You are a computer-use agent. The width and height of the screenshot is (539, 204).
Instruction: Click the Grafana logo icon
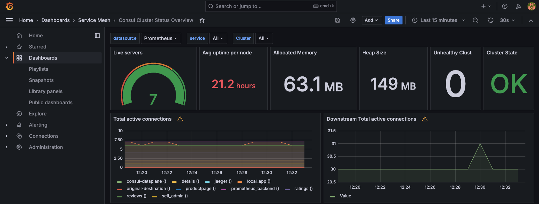point(9,6)
